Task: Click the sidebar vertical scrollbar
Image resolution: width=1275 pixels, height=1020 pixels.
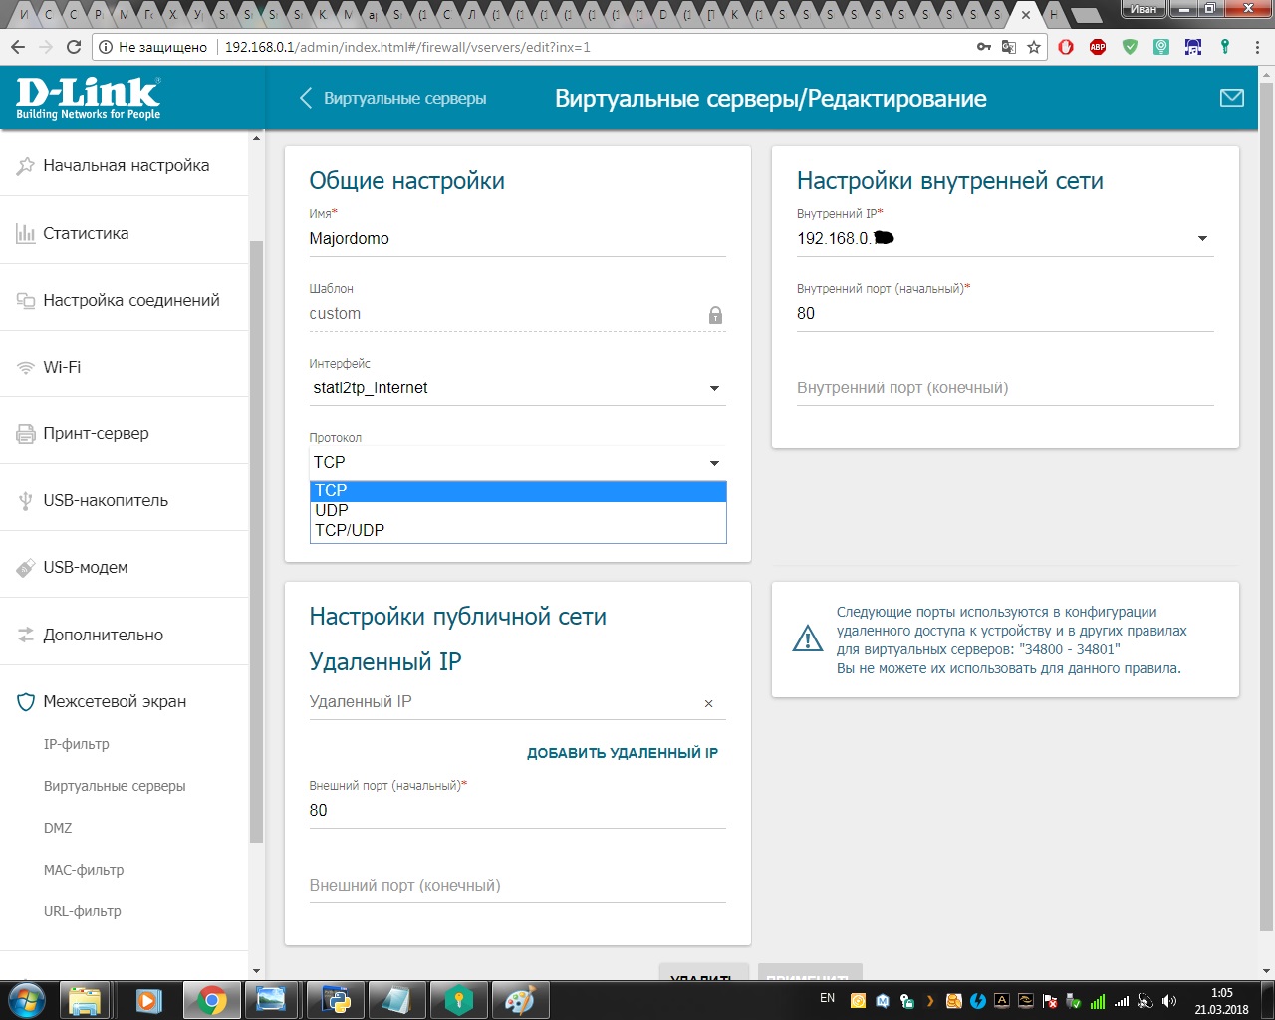Action: [256, 538]
